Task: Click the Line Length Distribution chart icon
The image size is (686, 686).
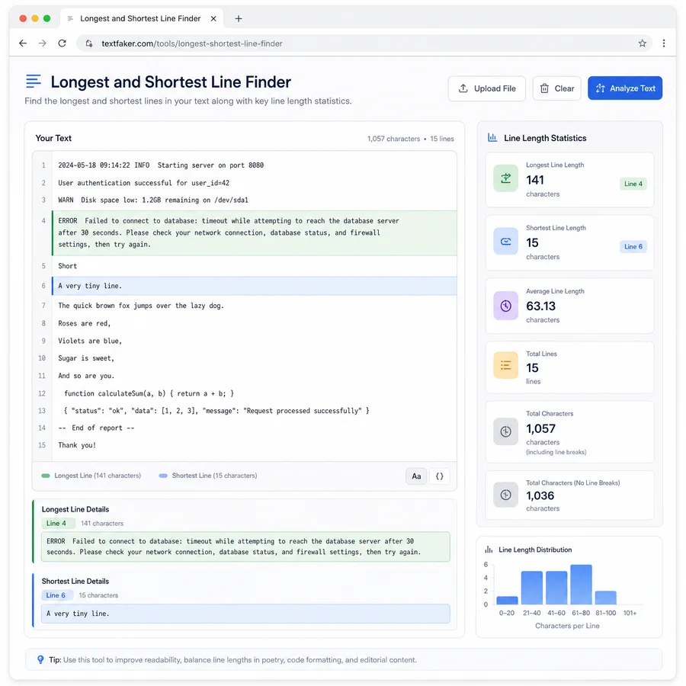Action: tap(489, 550)
